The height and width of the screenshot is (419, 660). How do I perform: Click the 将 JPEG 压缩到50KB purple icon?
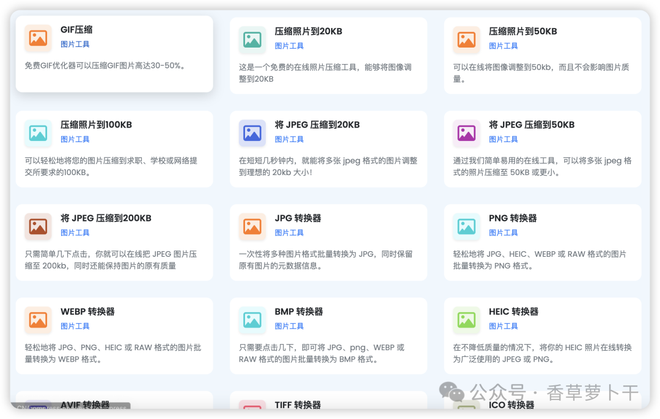click(x=466, y=133)
